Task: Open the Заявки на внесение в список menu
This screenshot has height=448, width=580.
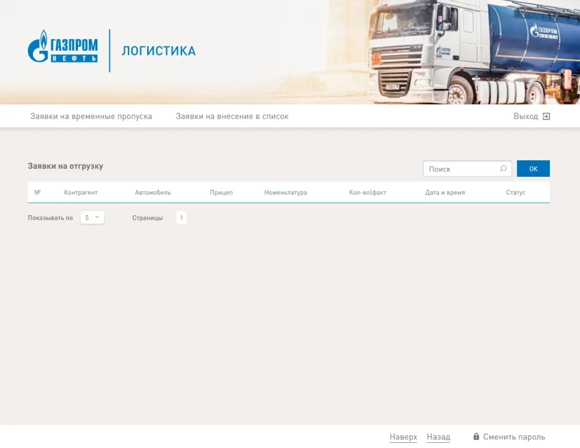Action: 232,116
